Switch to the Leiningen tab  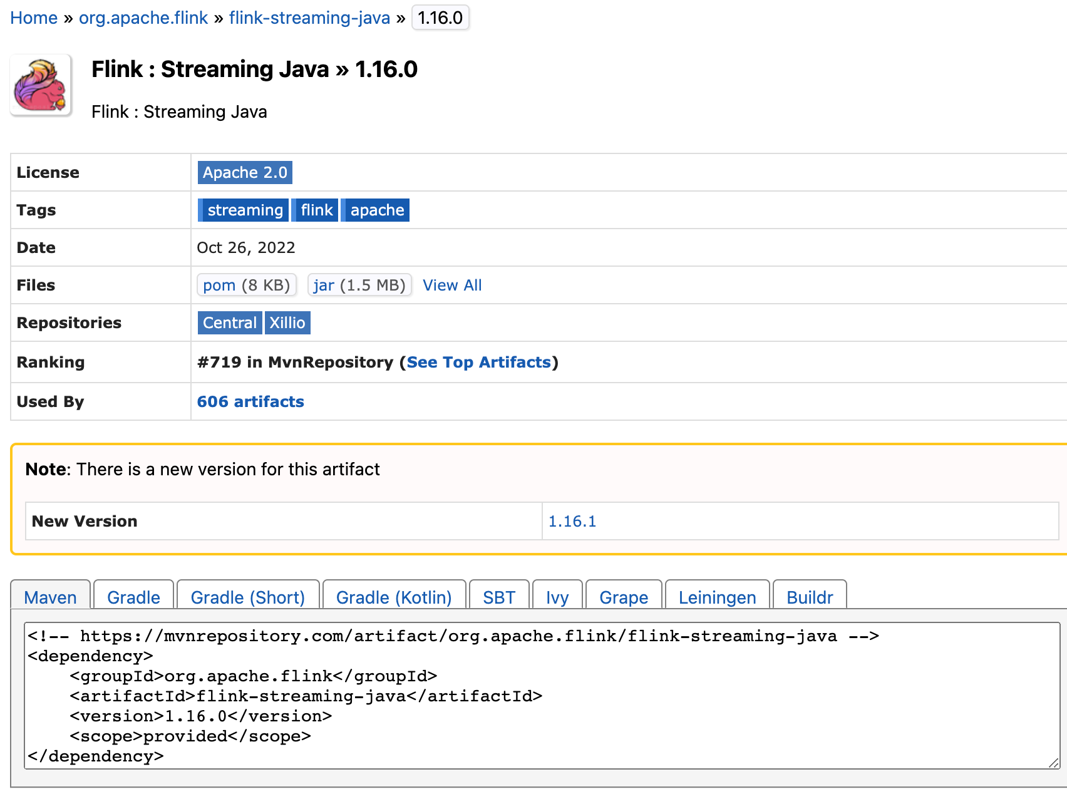tap(717, 595)
